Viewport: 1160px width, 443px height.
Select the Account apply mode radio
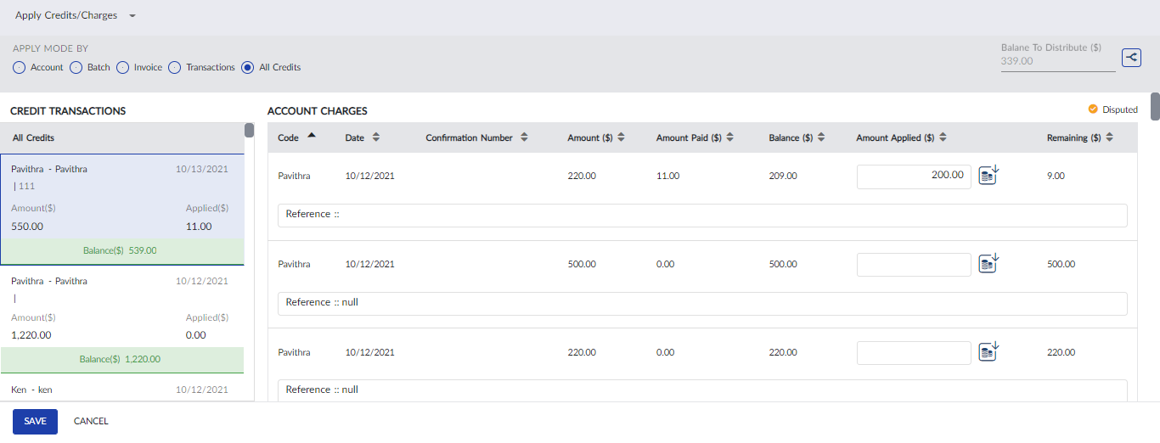pyautogui.click(x=20, y=67)
